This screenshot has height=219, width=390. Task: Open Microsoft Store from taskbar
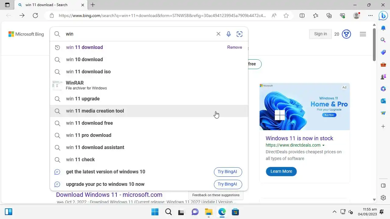pos(235,212)
